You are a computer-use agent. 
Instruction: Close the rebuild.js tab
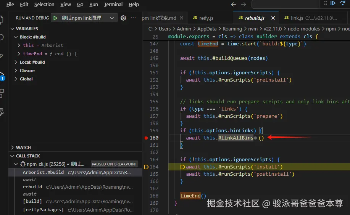click(273, 18)
